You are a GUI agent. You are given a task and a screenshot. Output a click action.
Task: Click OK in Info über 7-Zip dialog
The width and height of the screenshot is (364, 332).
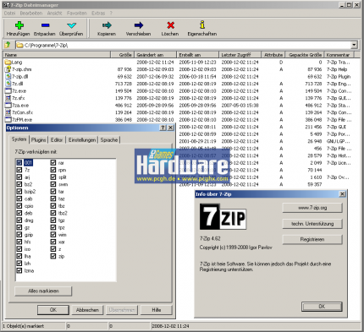(x=322, y=307)
